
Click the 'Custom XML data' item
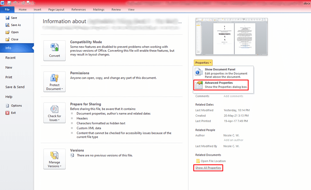89,128
